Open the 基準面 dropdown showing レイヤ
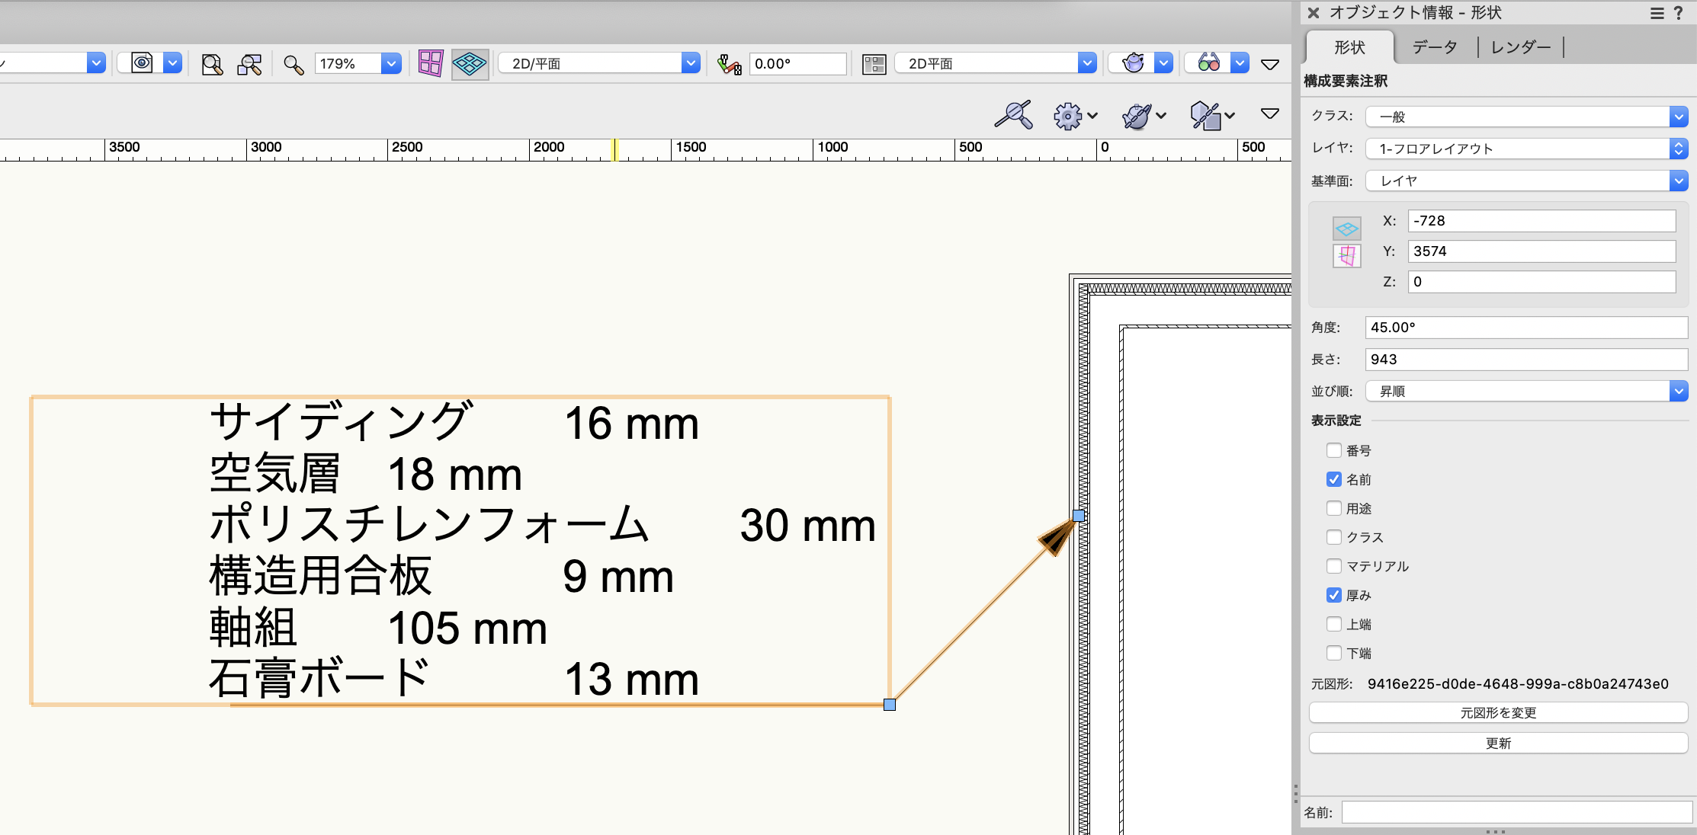Image resolution: width=1697 pixels, height=835 pixels. 1526,181
